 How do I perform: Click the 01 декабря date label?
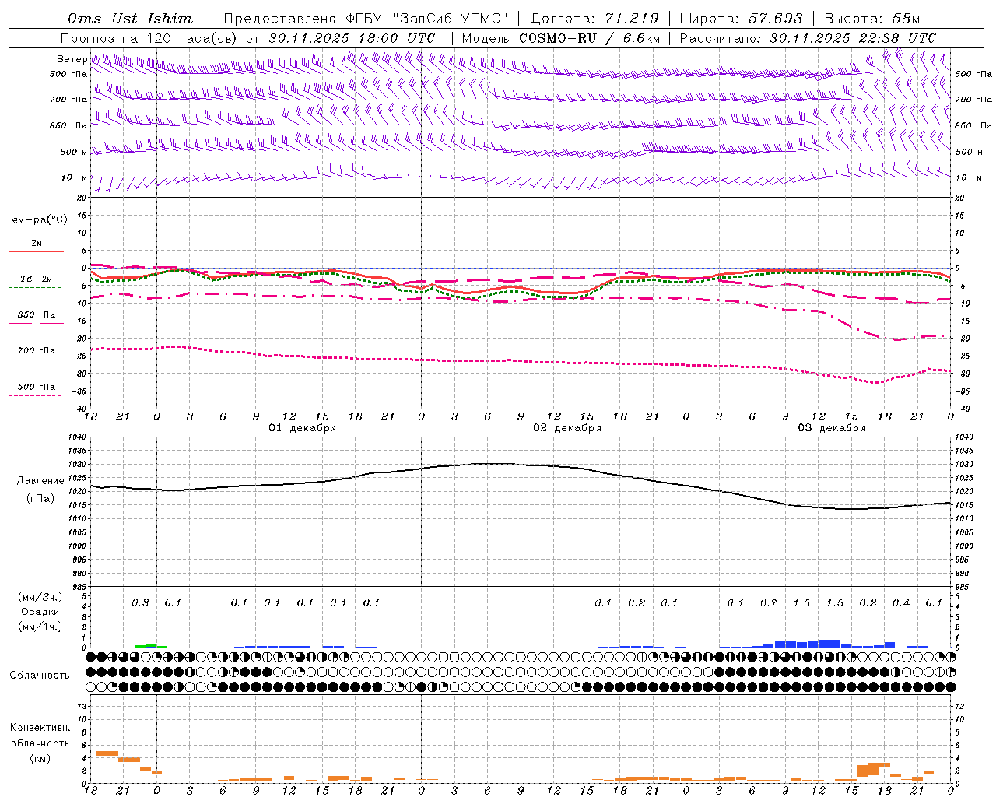tap(303, 428)
